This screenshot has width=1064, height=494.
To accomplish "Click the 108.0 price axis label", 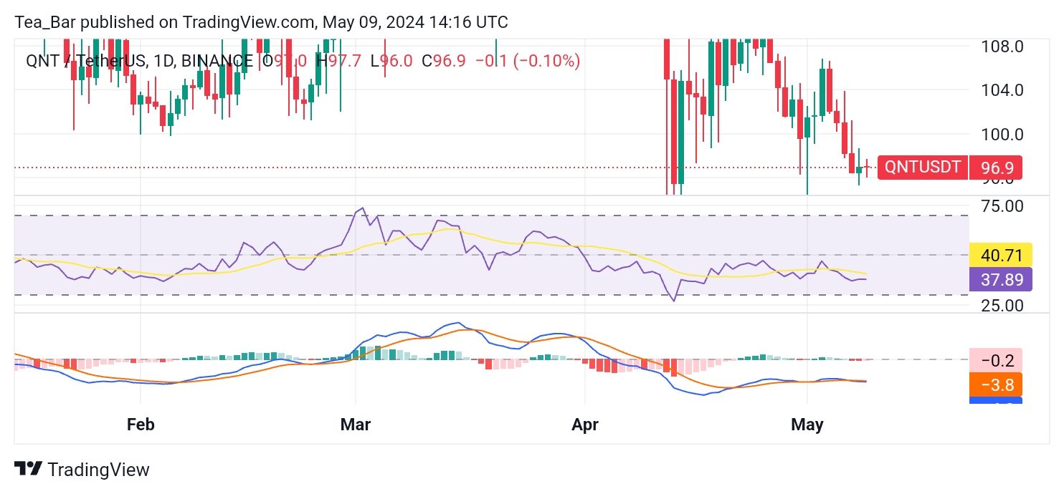I will click(x=1002, y=47).
